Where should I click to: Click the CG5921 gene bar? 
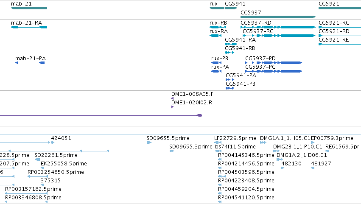[x=340, y=8]
